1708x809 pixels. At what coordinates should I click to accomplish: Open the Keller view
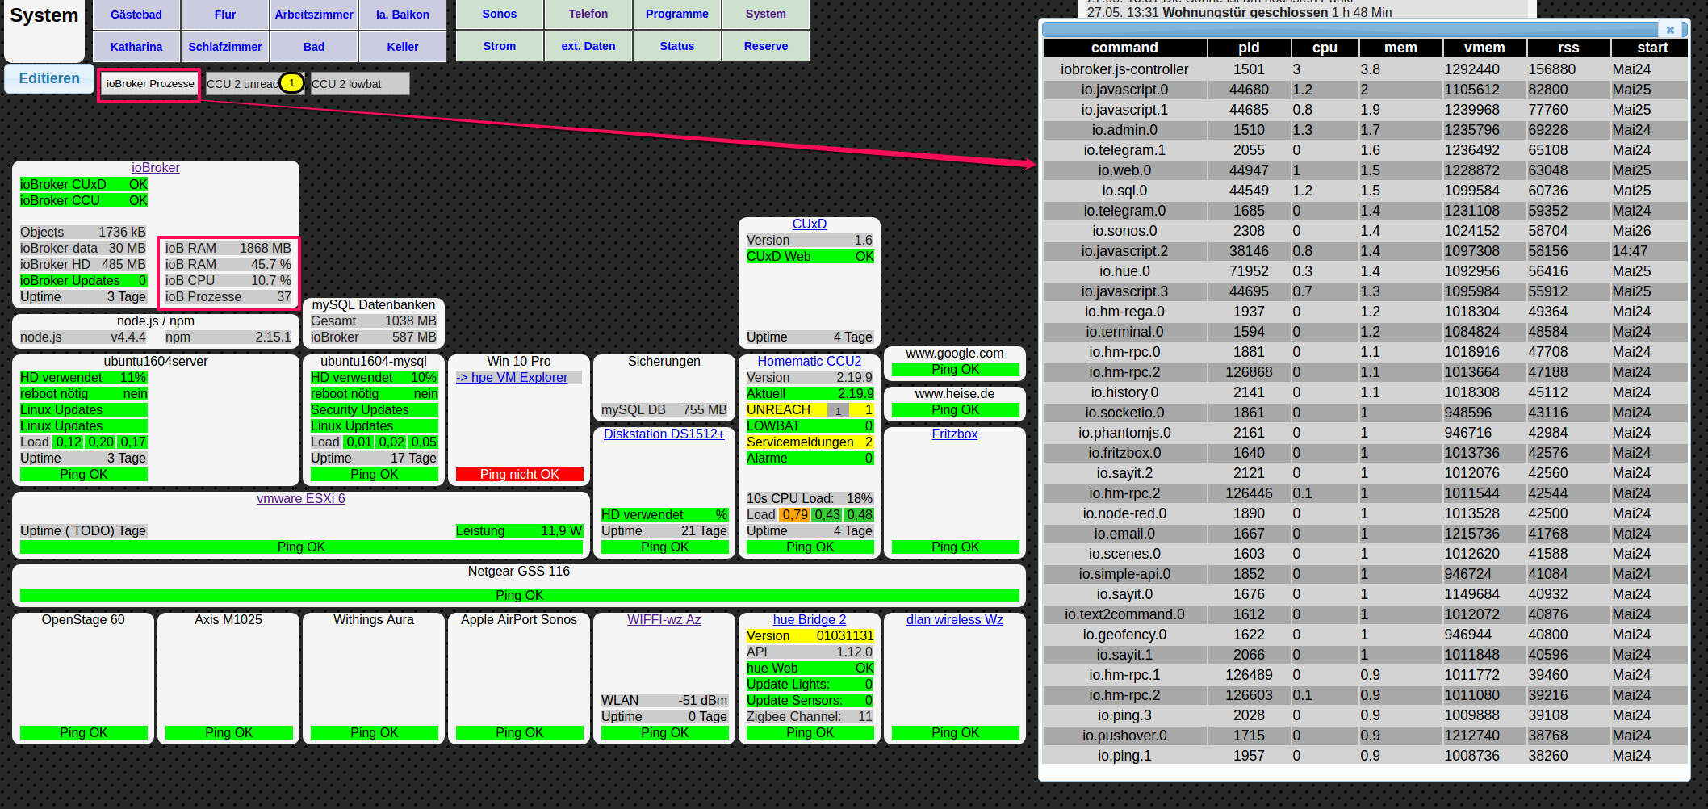click(x=403, y=47)
